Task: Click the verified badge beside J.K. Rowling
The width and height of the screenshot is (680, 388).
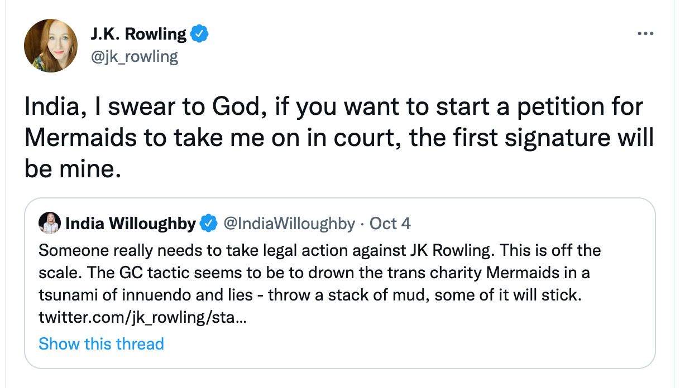Action: click(x=199, y=34)
